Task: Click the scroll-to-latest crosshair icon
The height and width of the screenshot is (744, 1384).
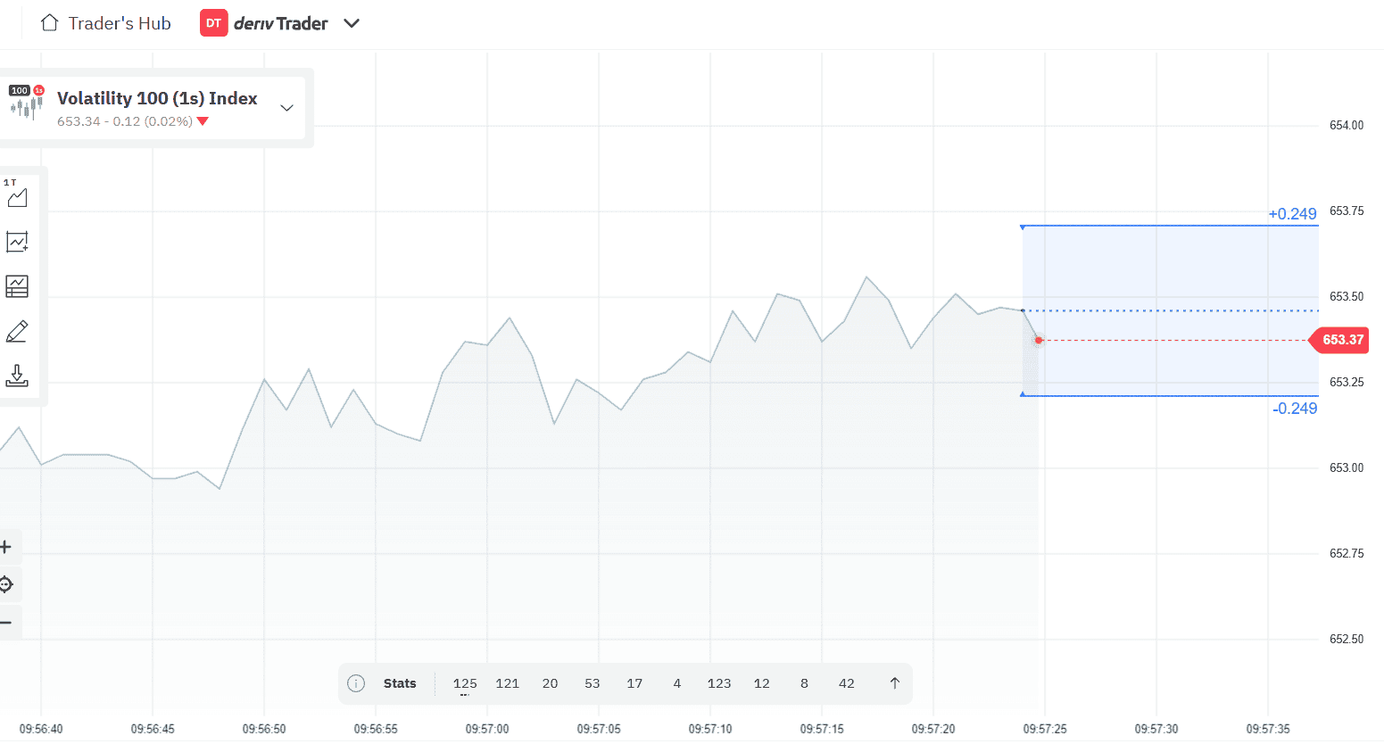Action: pos(6,584)
